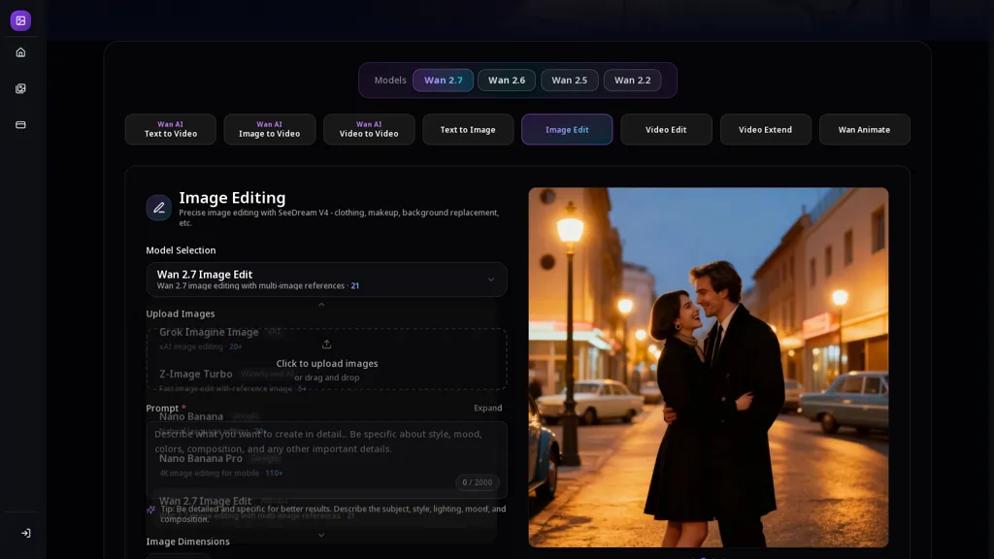Screen dimensions: 994x559
Task: Click the pencil edit icon beside Image Editing
Action: 158,208
